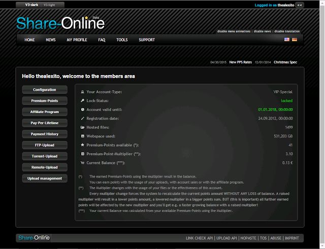
Task: Click the 0.13 € balance value
Action: click(x=287, y=163)
